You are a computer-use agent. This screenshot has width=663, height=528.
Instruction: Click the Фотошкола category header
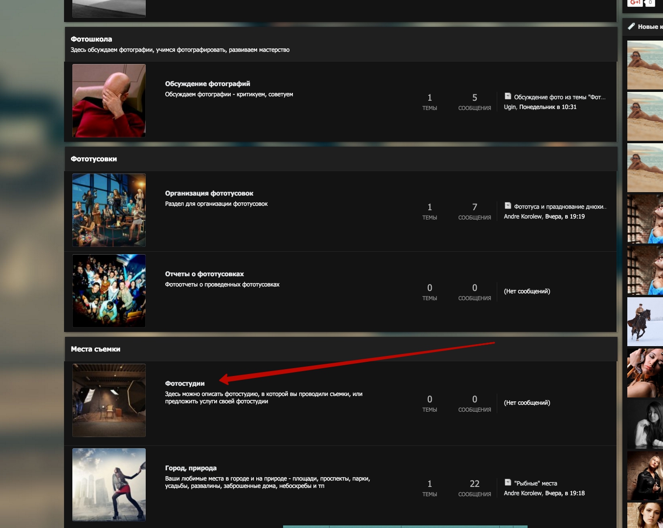coord(91,39)
